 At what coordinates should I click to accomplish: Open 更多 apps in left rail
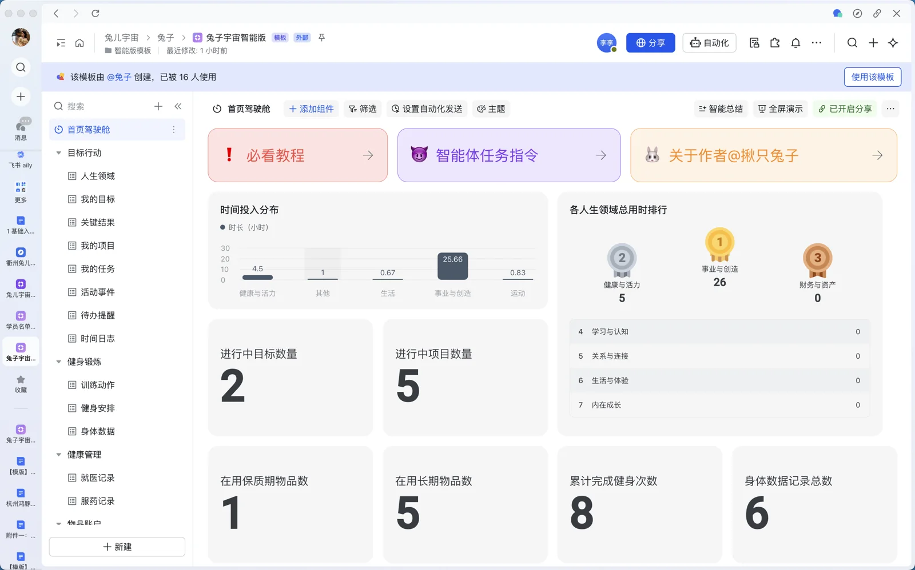[x=21, y=192]
